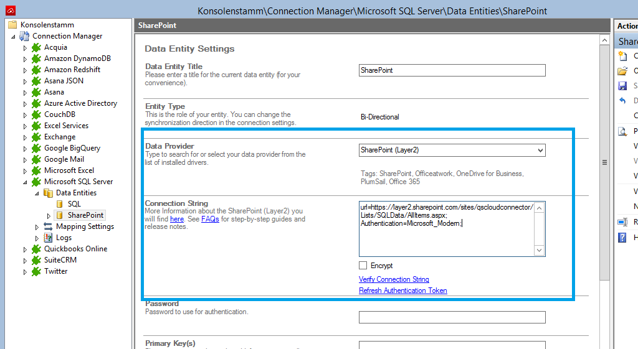Open the 'here' link for SharePoint info
The image size is (638, 349).
(176, 219)
